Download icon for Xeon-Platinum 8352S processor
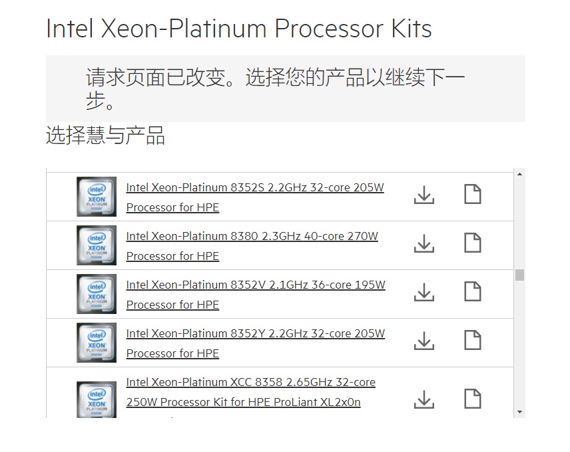 [424, 195]
